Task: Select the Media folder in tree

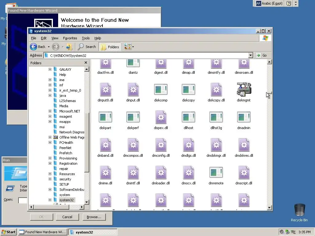Action: tap(63, 106)
